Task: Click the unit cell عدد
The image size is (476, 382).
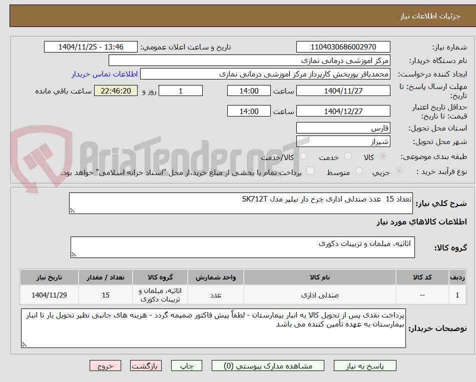Action: tap(216, 294)
